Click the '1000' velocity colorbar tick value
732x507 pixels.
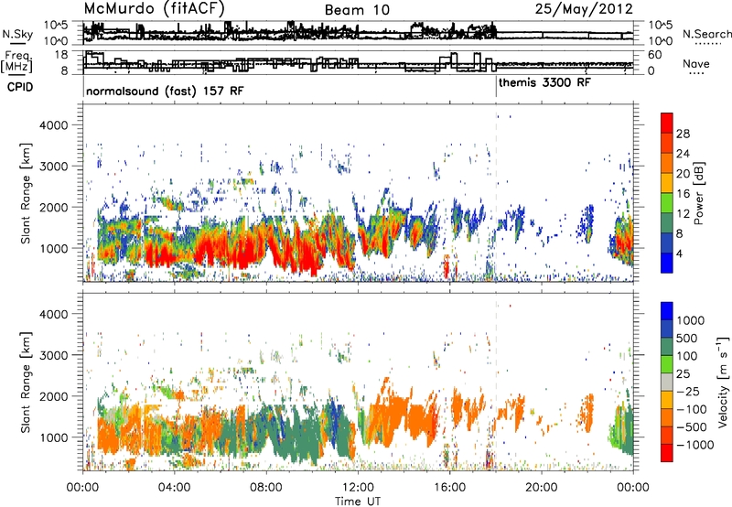click(x=691, y=320)
